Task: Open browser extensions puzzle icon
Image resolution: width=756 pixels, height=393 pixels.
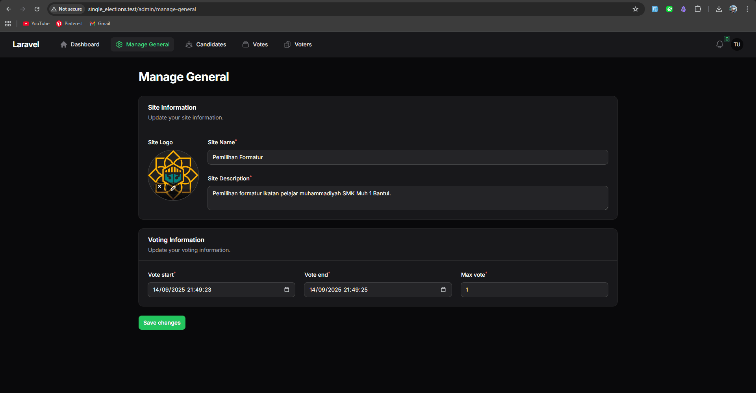Action: tap(698, 9)
